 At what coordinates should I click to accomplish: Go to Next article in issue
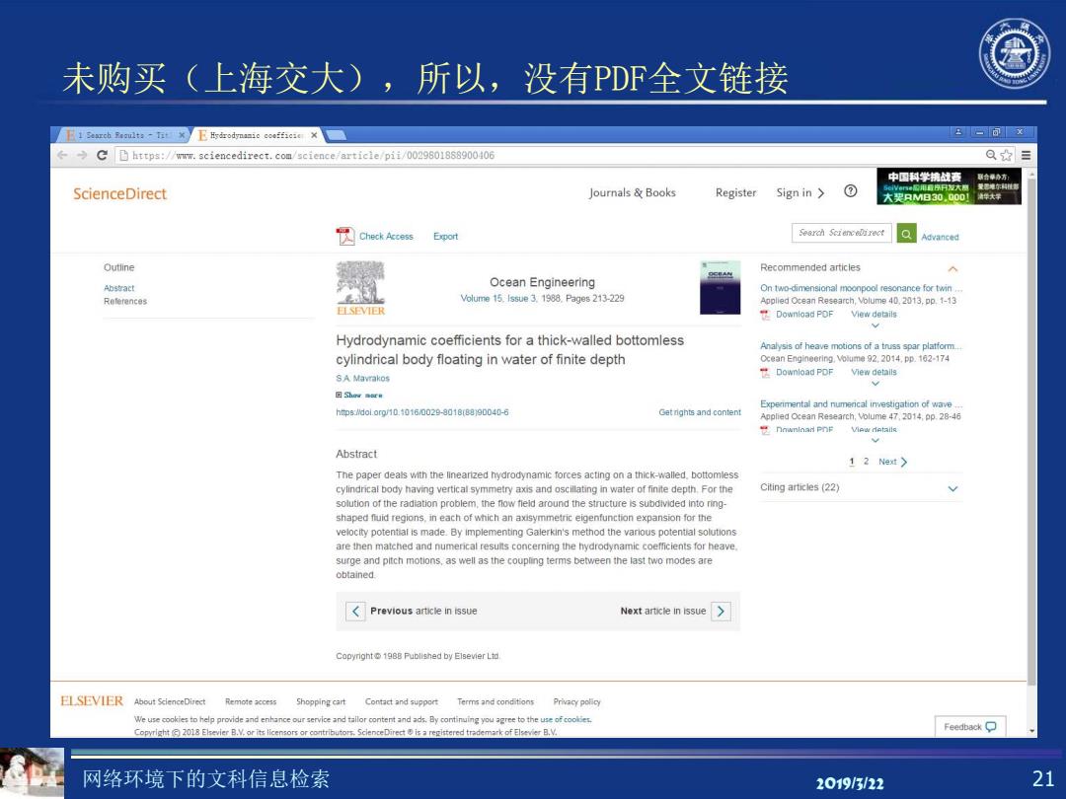675,611
